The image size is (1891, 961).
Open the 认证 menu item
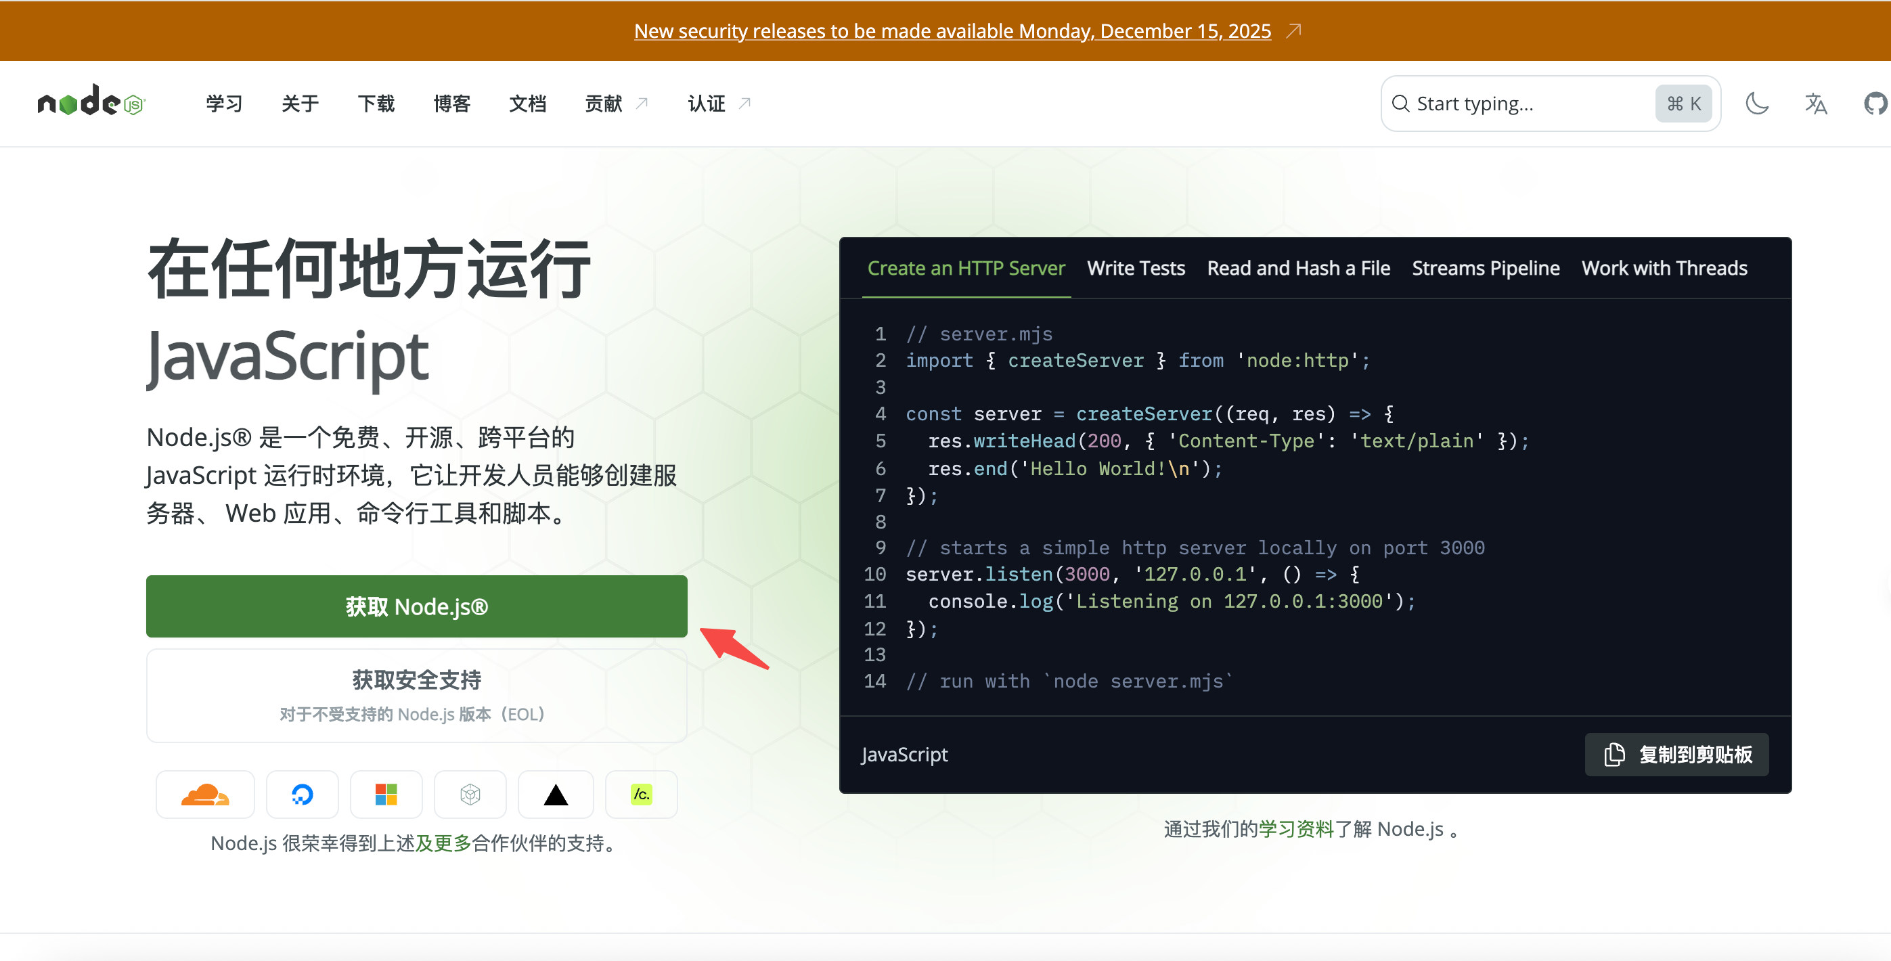click(706, 104)
